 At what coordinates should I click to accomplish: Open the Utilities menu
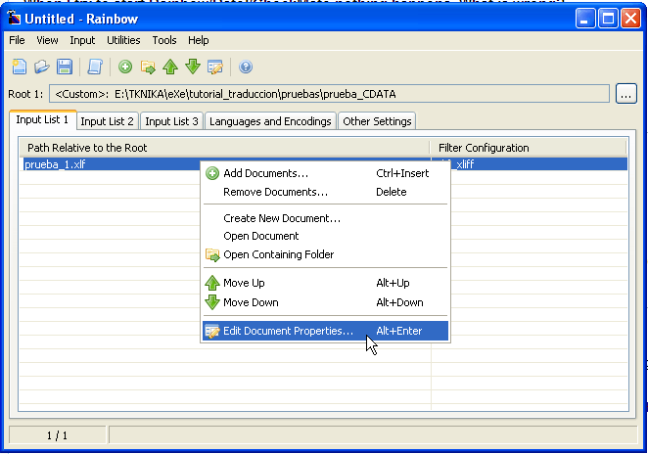point(123,40)
